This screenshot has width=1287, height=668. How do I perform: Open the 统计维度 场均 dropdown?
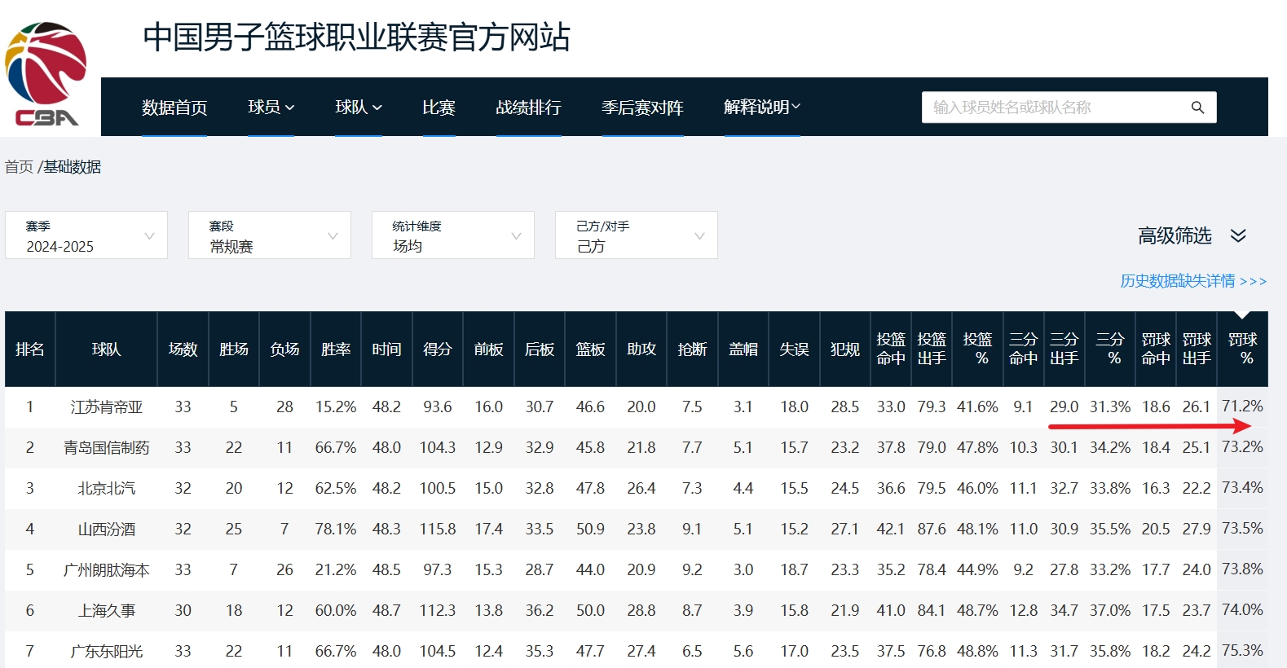(453, 235)
